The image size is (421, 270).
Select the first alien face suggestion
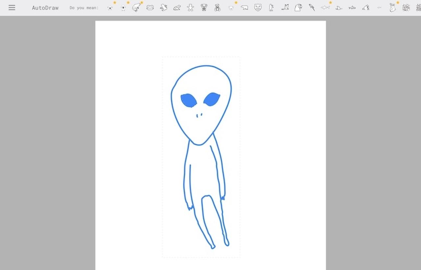[x=110, y=8]
